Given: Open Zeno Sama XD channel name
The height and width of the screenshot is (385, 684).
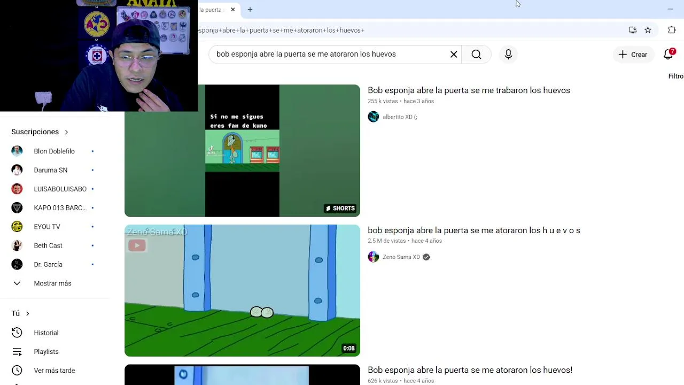Looking at the screenshot, I should click(x=401, y=257).
